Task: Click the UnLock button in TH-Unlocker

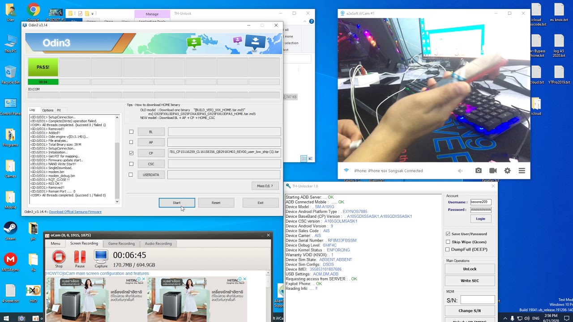Action: (x=470, y=269)
